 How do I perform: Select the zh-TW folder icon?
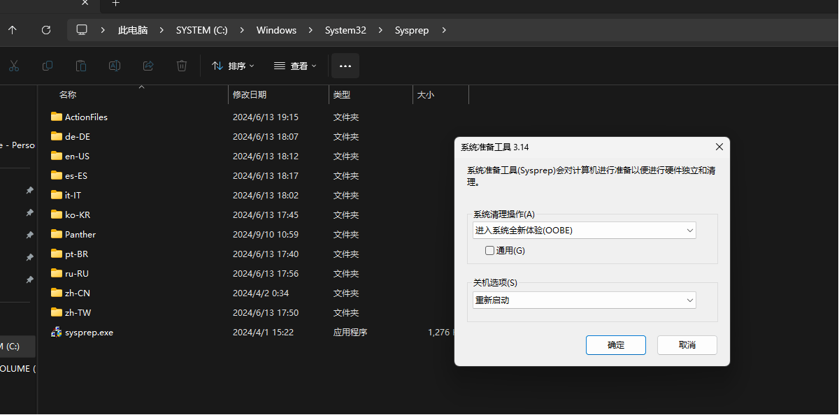click(57, 312)
